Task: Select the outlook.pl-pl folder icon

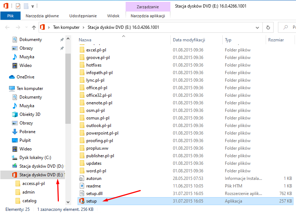Action: (82, 126)
